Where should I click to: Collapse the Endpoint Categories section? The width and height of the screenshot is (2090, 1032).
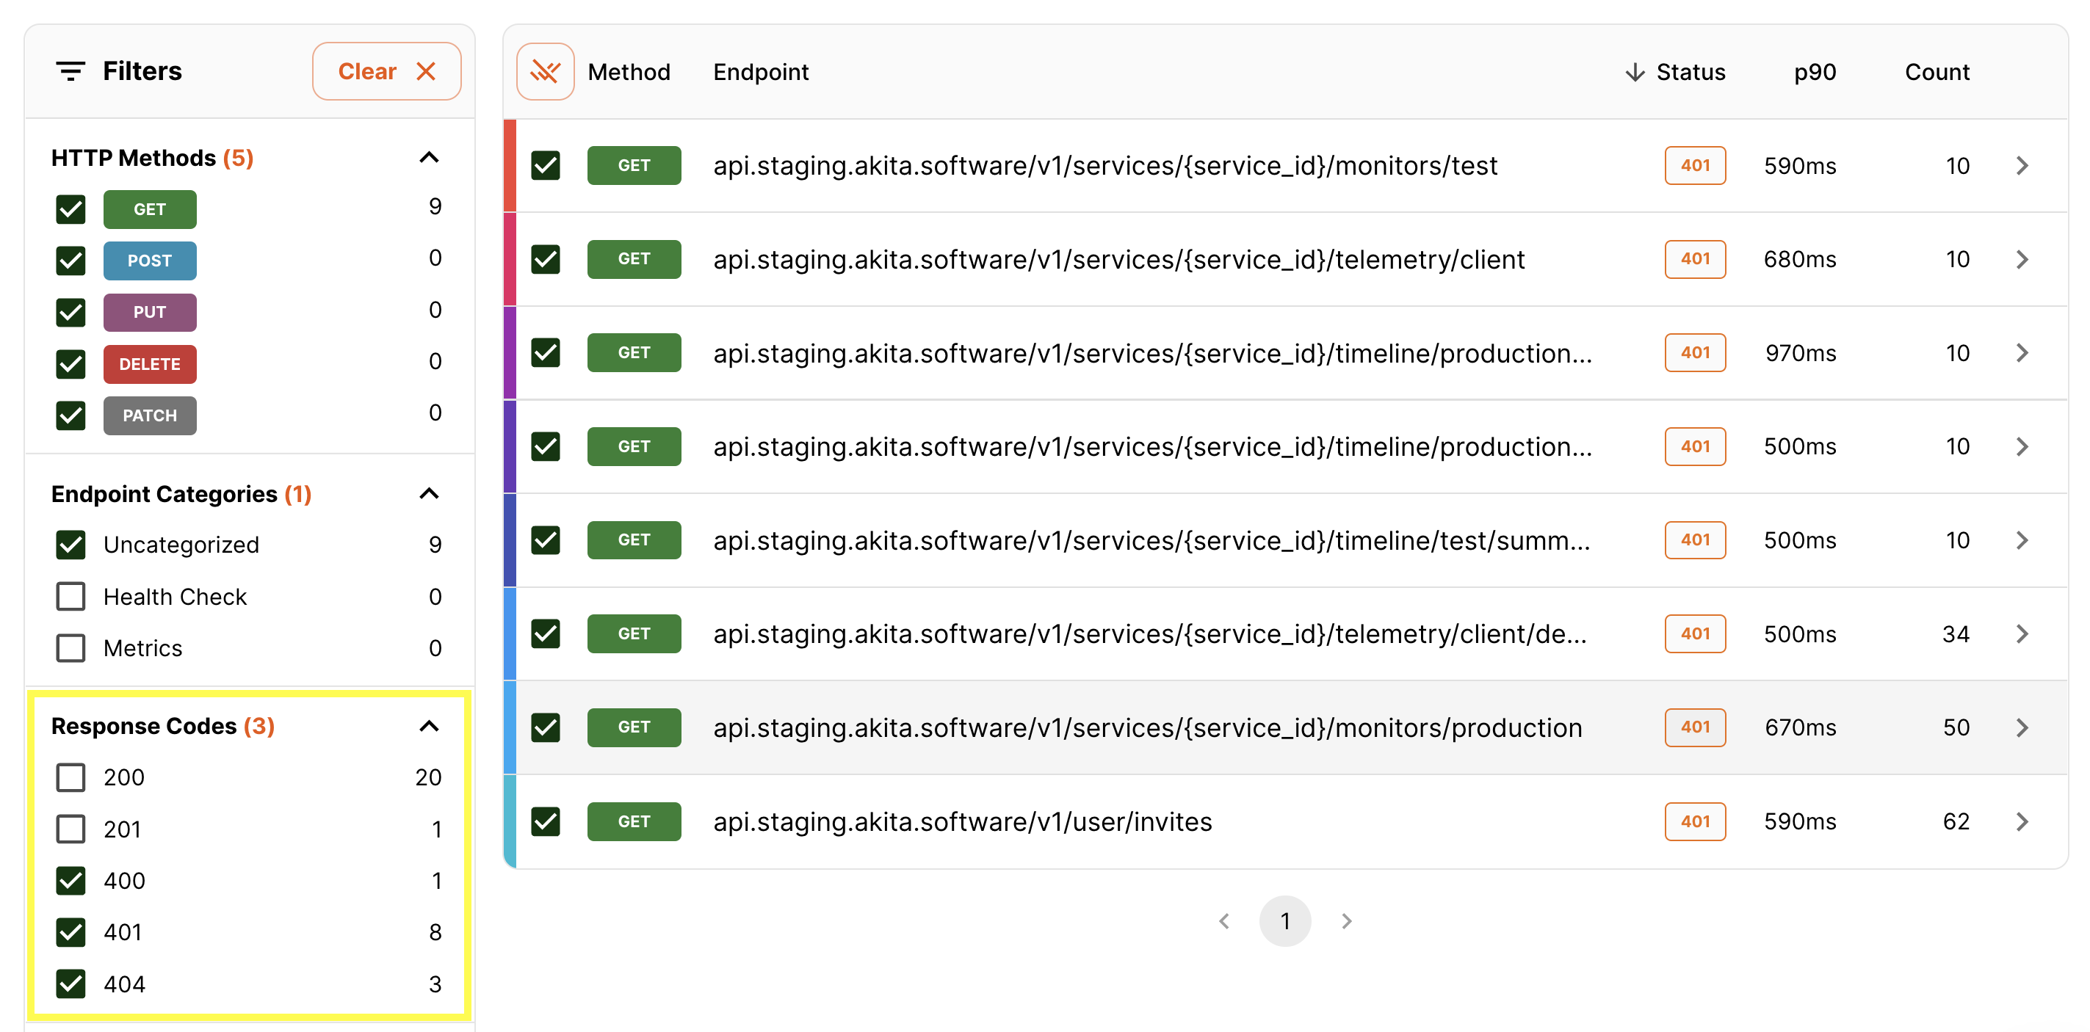[428, 494]
